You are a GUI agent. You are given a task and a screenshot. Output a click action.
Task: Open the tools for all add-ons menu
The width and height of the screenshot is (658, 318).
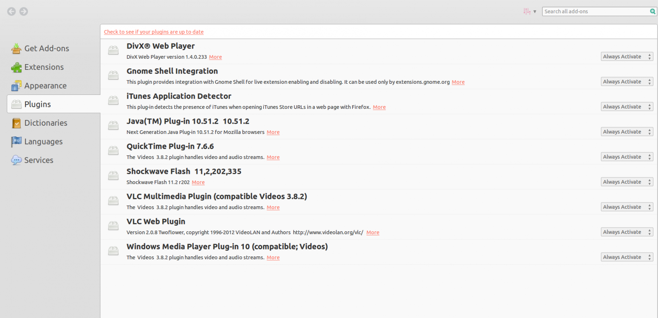(530, 12)
